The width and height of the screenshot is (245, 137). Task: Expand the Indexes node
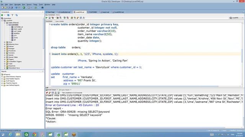5,46
